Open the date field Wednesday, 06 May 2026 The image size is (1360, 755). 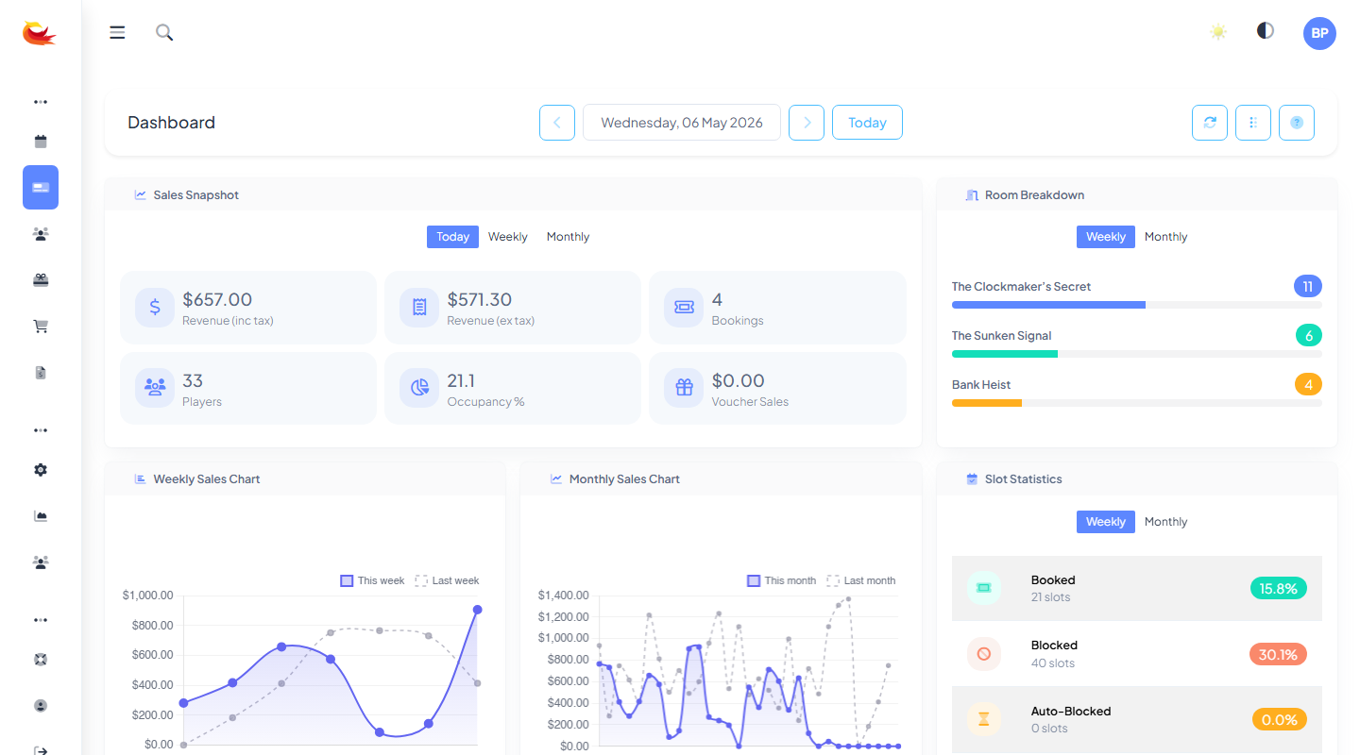682,123
